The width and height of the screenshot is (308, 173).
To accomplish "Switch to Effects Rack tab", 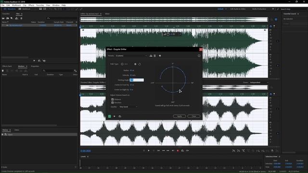I will pos(7,66).
